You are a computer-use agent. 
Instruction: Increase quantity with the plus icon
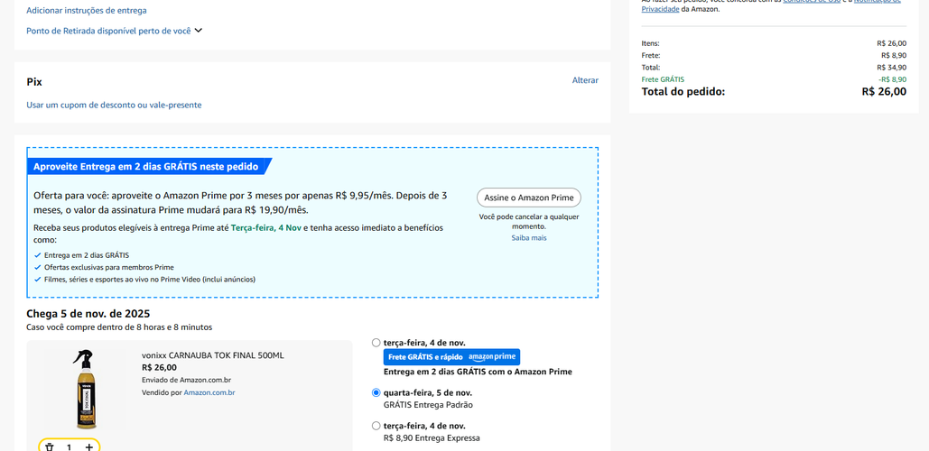(88, 446)
